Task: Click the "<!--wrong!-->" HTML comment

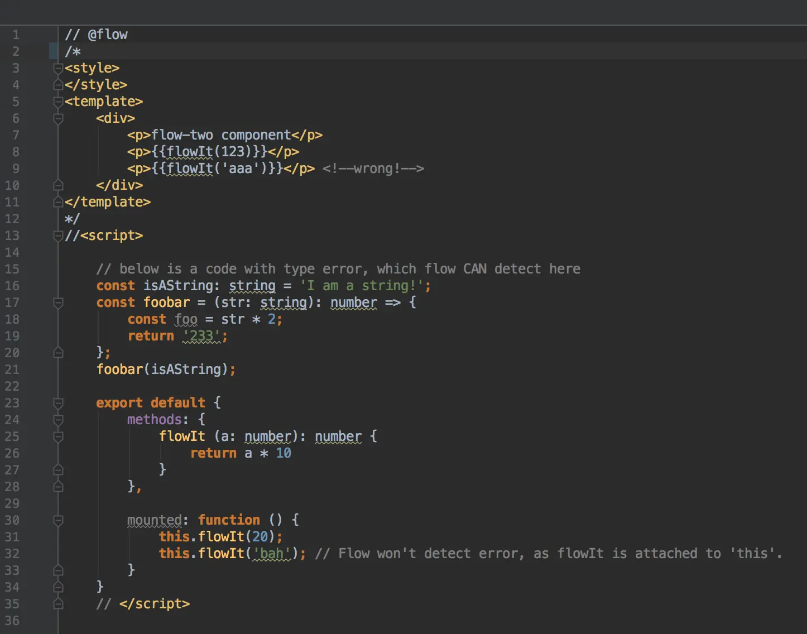Action: coord(373,169)
